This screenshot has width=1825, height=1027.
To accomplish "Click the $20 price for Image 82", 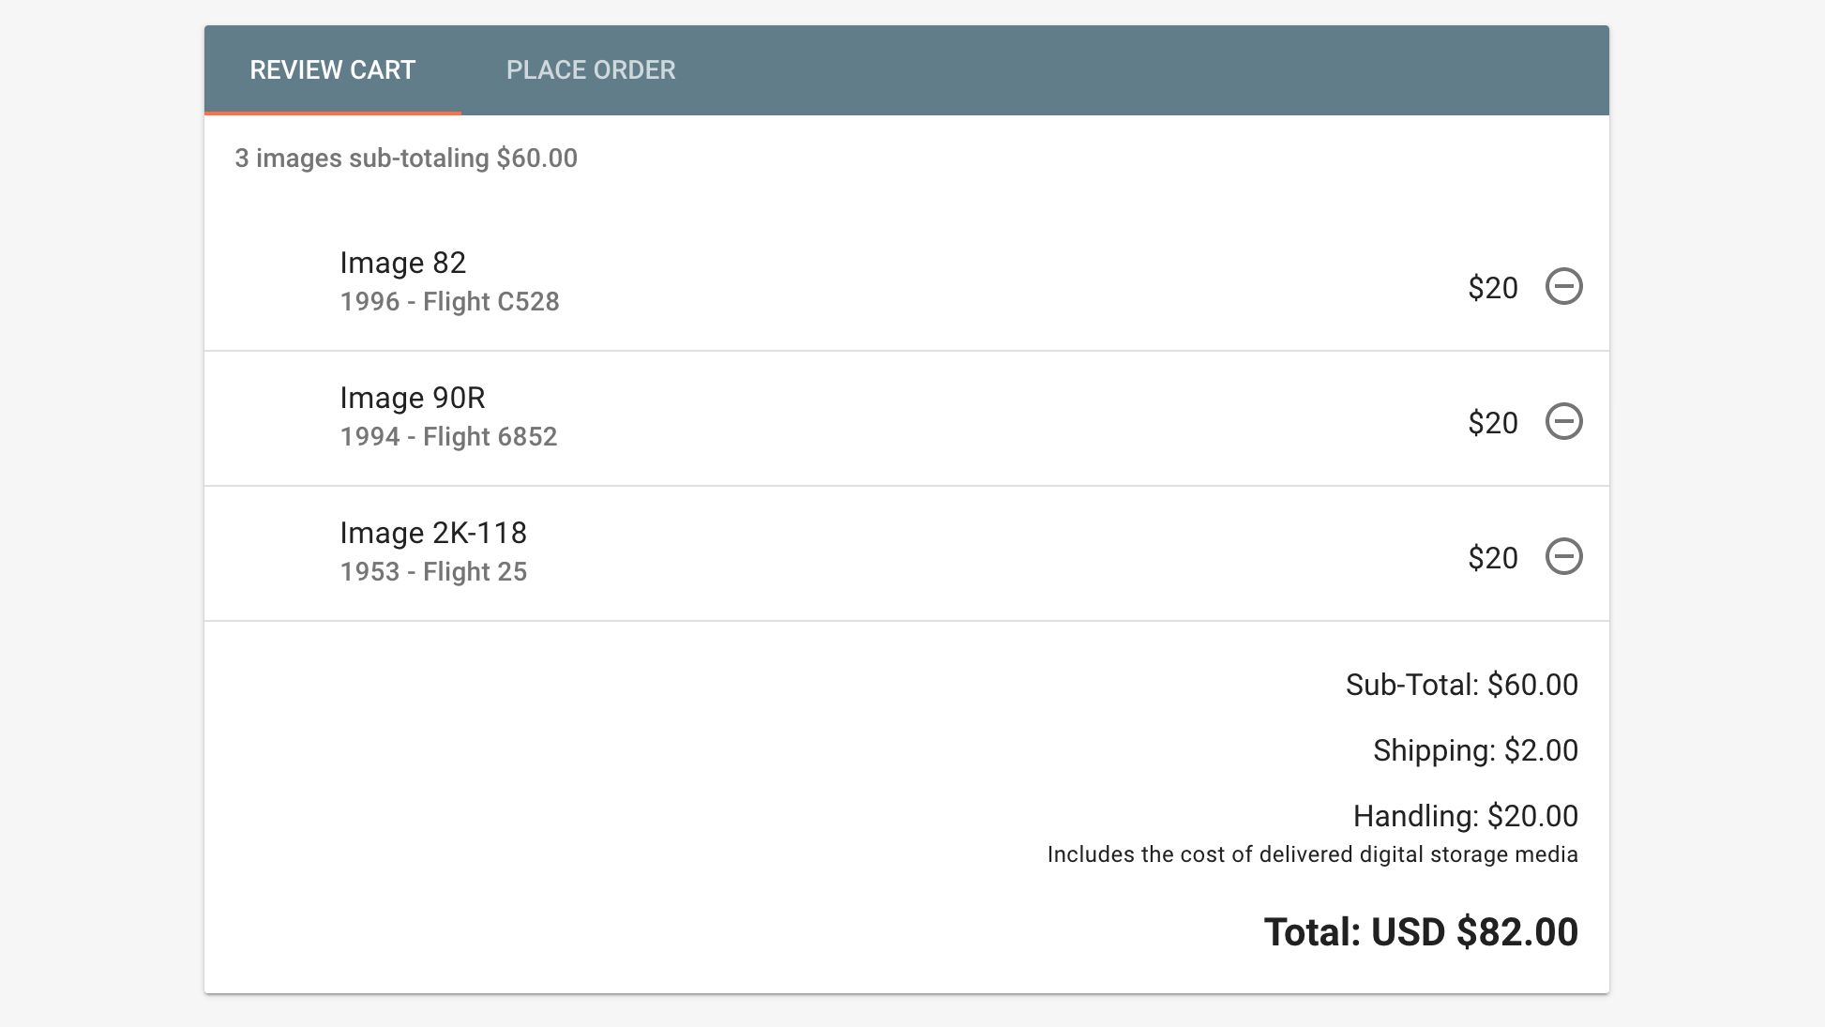I will [1493, 288].
